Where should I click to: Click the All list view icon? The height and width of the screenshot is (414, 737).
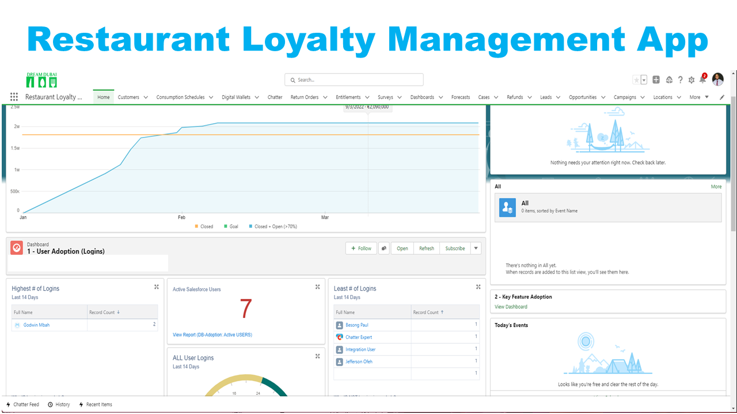click(x=508, y=207)
